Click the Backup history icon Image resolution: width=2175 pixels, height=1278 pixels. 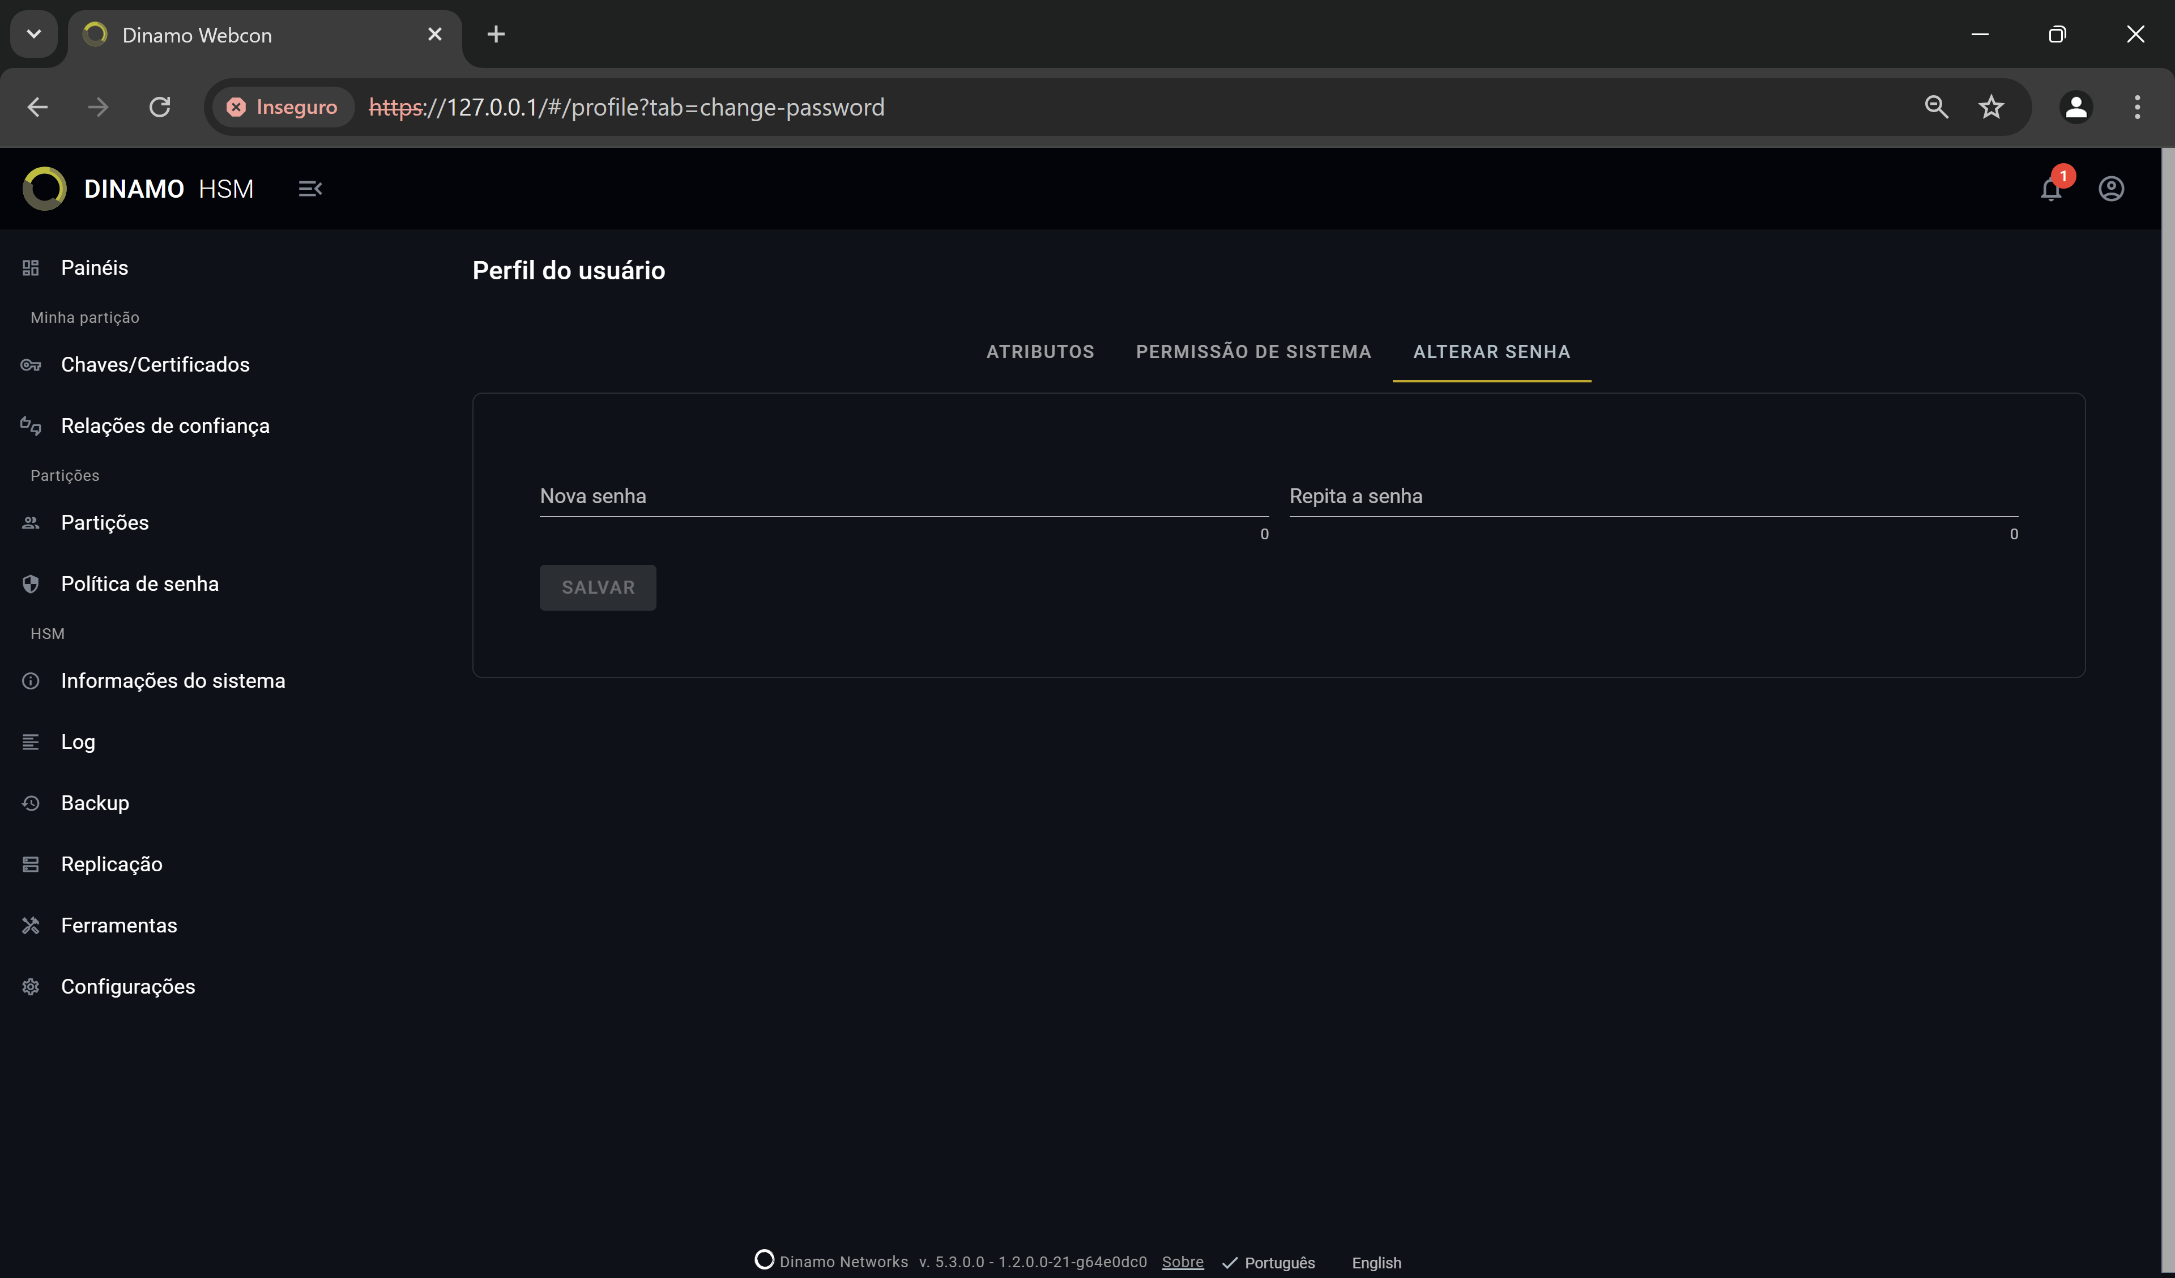(30, 803)
